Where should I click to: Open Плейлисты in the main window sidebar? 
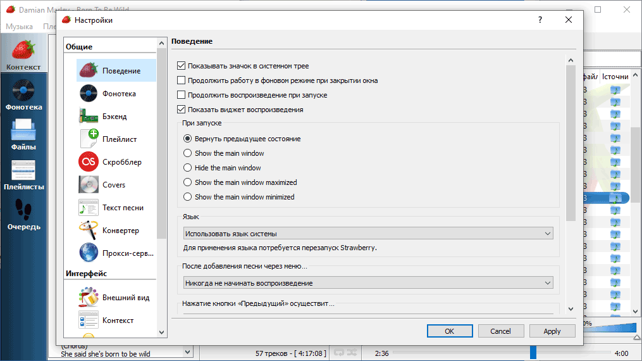pyautogui.click(x=23, y=175)
